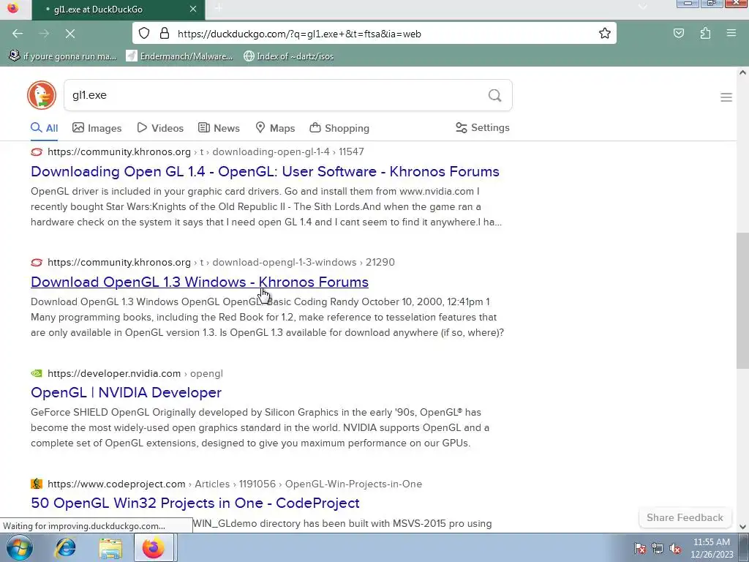Open 50 OpenGL Win32 Projects result

click(195, 503)
